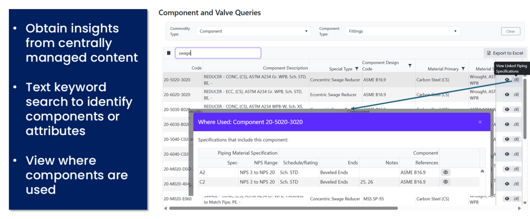Click the eye icon for row 20-M020-E060
This screenshot has height=219, width=530.
point(507,199)
